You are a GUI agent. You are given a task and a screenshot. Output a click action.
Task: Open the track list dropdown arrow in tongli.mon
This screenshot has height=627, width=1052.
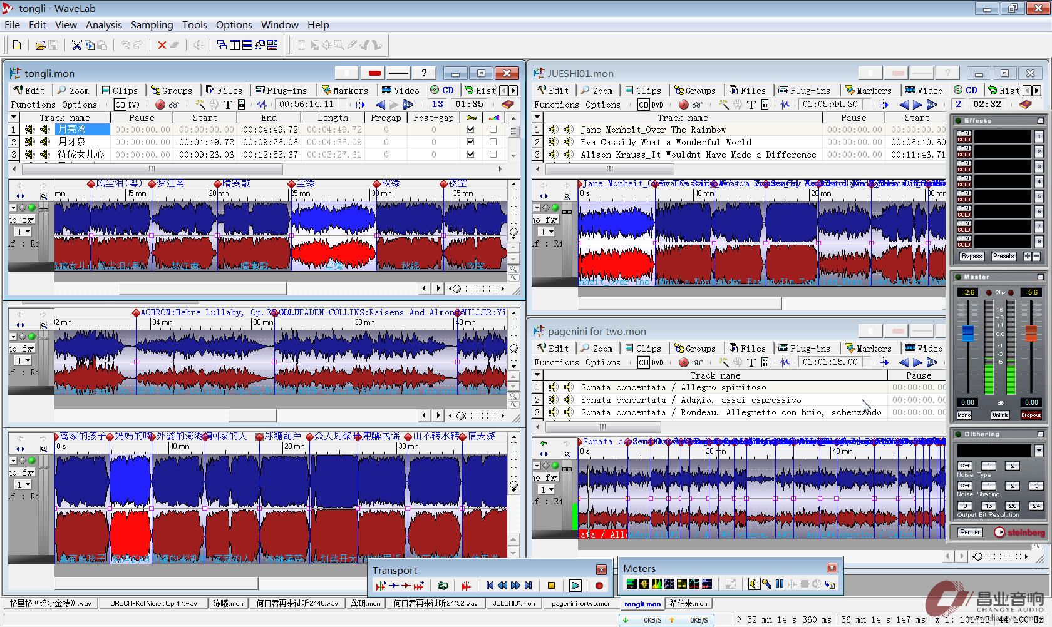click(14, 118)
